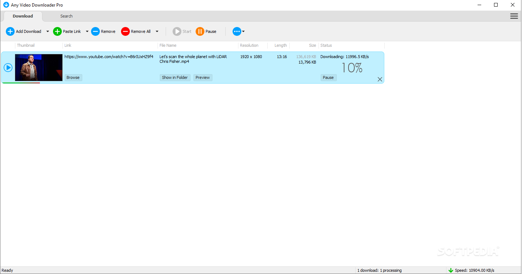Preview the downloading LiDAR video

tap(203, 77)
